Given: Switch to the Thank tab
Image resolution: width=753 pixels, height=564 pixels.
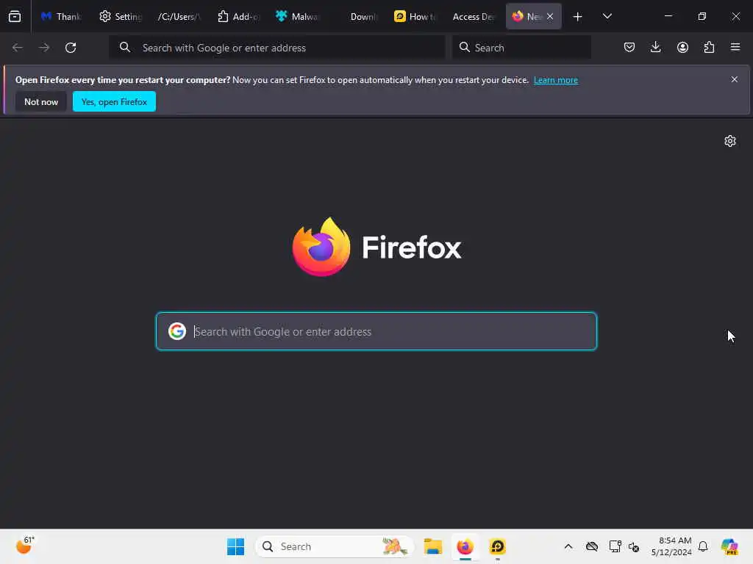Looking at the screenshot, I should tap(62, 16).
